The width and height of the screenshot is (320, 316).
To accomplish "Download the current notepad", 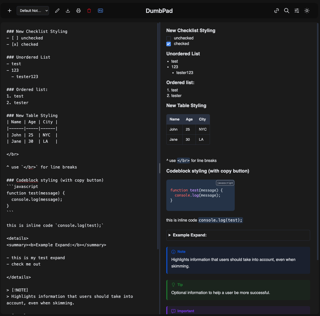I will pos(68,11).
